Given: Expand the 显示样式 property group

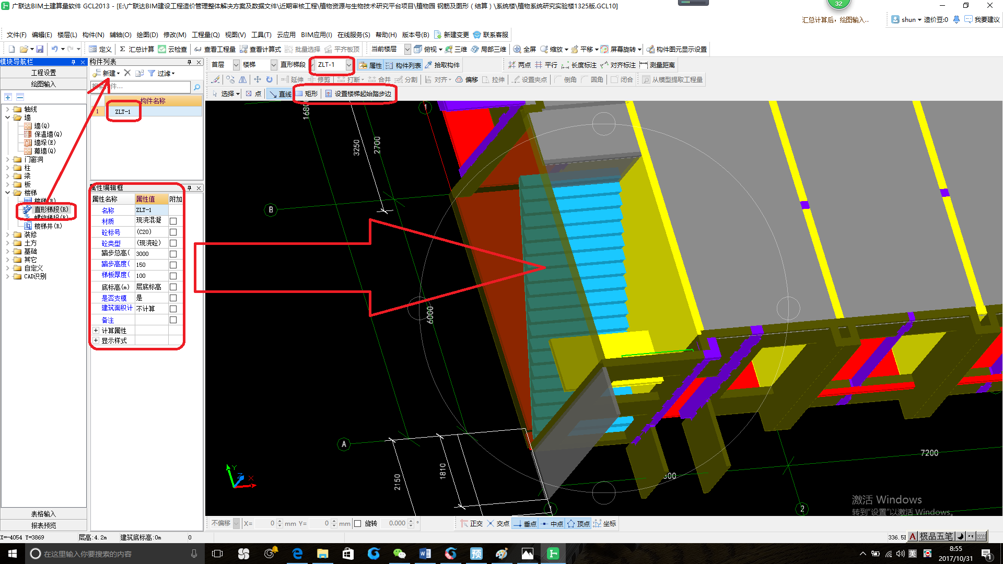Looking at the screenshot, I should tap(96, 340).
